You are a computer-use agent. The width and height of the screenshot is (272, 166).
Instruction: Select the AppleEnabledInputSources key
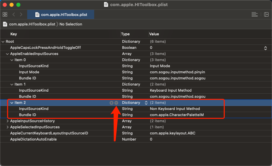[x=34, y=54]
